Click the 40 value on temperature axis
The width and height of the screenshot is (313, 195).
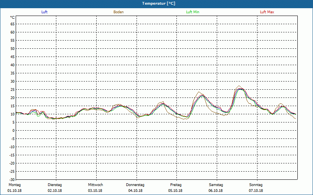[x=13, y=65]
